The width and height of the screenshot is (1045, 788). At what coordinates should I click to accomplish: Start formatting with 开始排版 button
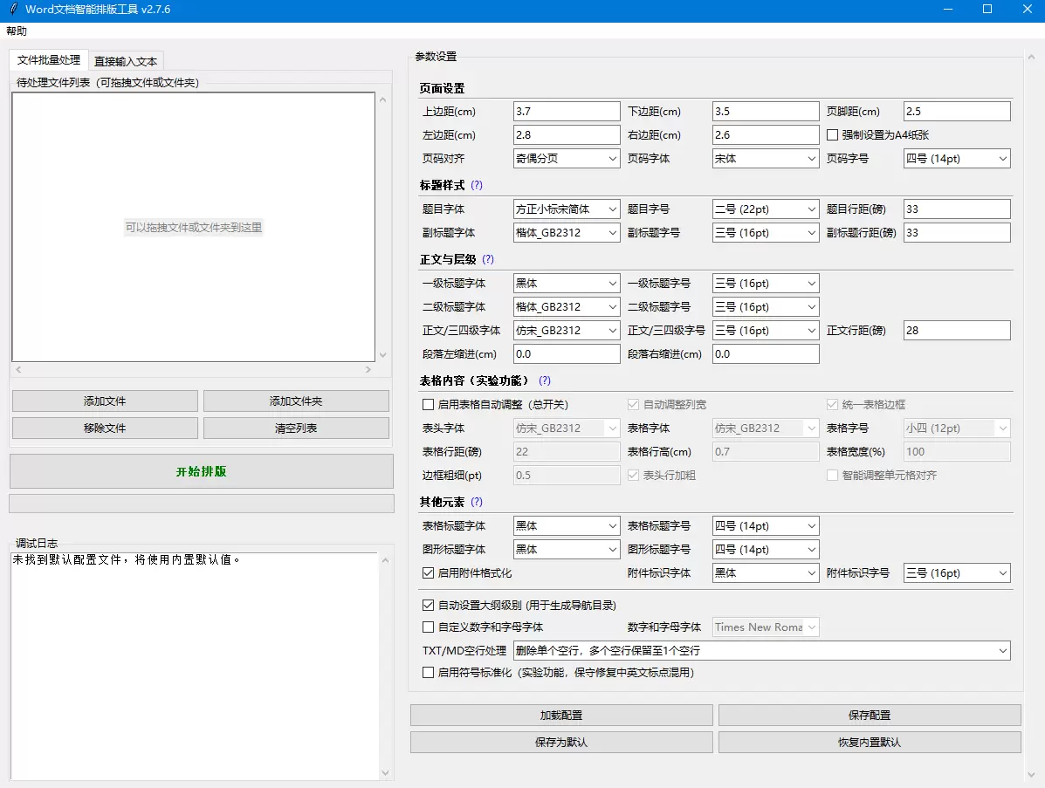point(202,471)
